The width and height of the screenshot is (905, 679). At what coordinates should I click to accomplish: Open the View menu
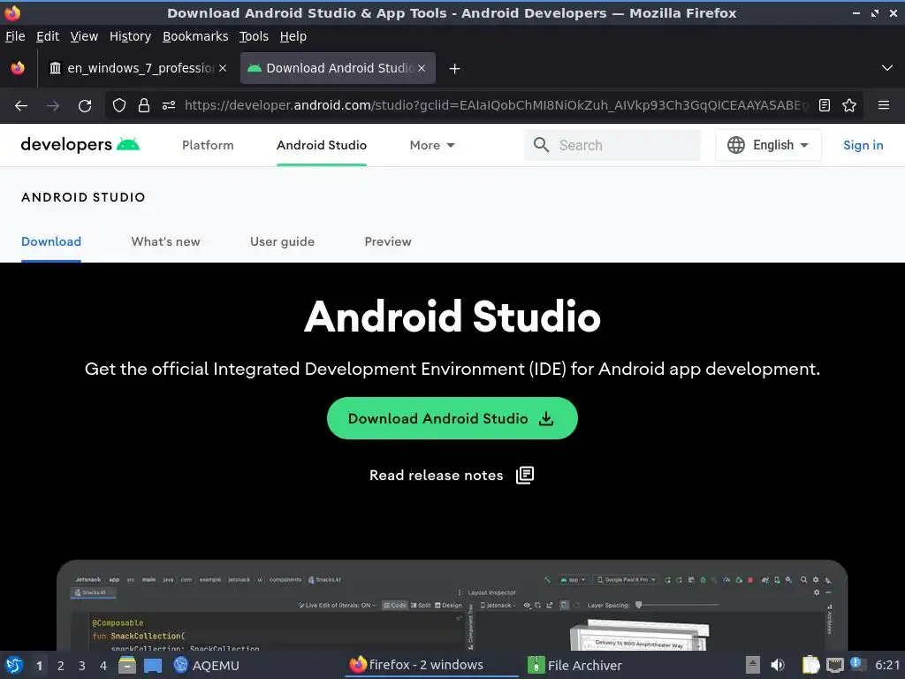pyautogui.click(x=84, y=36)
